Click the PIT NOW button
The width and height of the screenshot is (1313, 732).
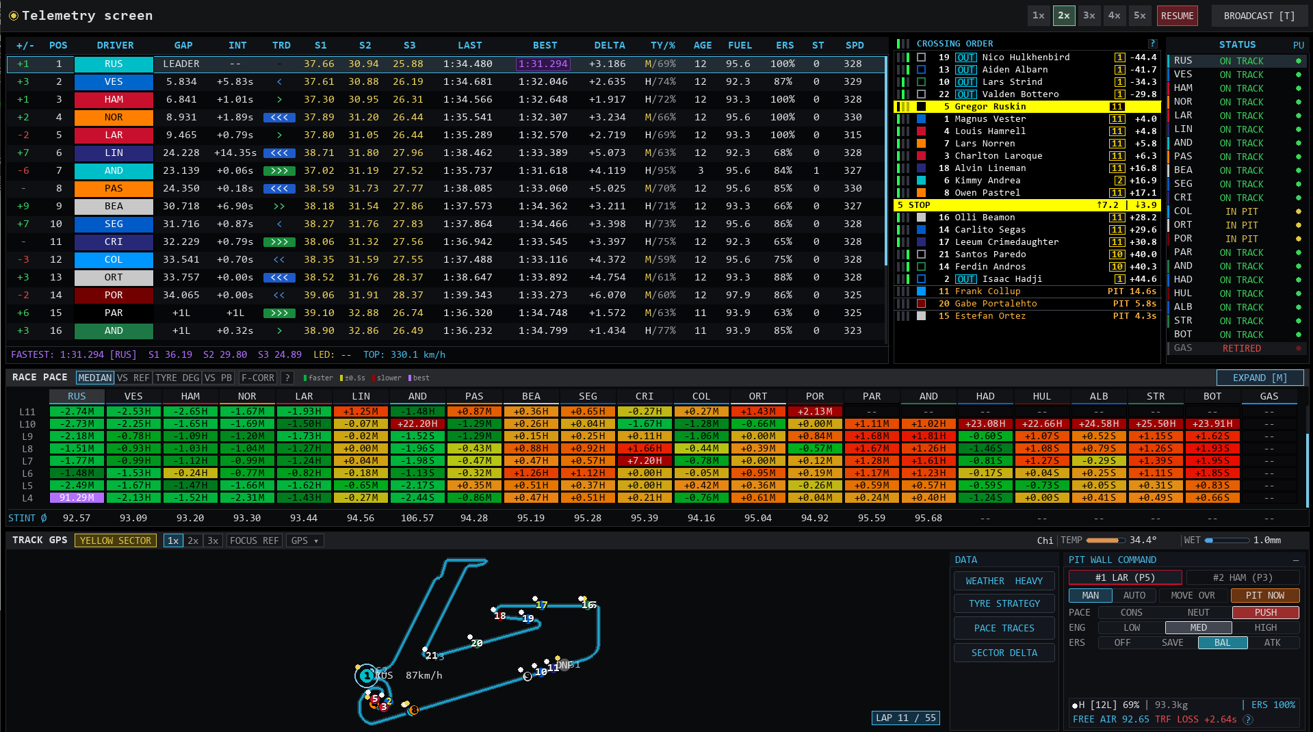tap(1264, 595)
